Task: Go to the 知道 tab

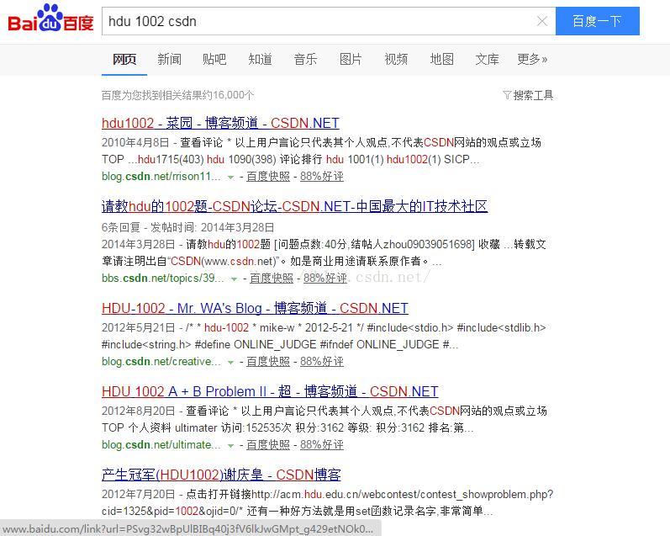Action: tap(261, 59)
